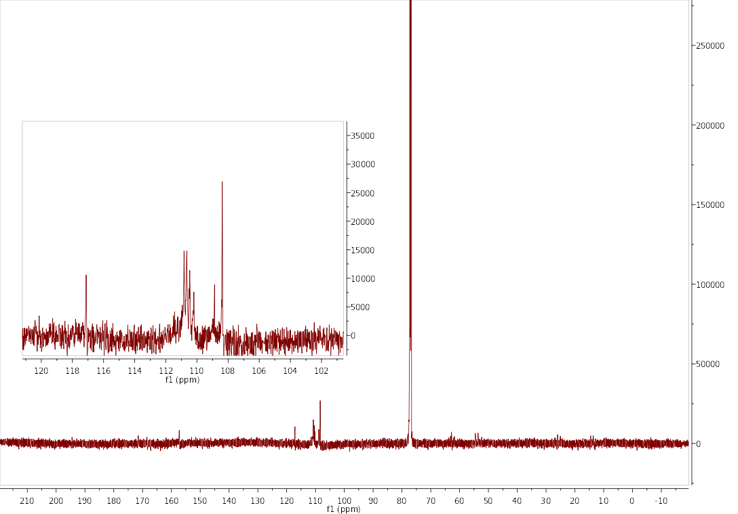
Task: Select the 35000 label on inset y-axis
Action: (x=362, y=136)
